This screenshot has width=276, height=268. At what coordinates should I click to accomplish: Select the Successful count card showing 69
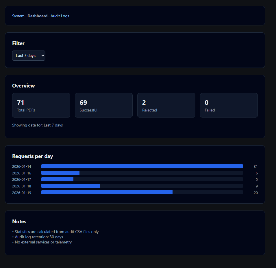[103, 105]
